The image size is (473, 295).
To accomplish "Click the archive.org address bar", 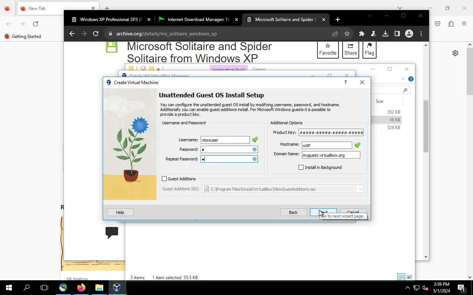I will (218, 34).
